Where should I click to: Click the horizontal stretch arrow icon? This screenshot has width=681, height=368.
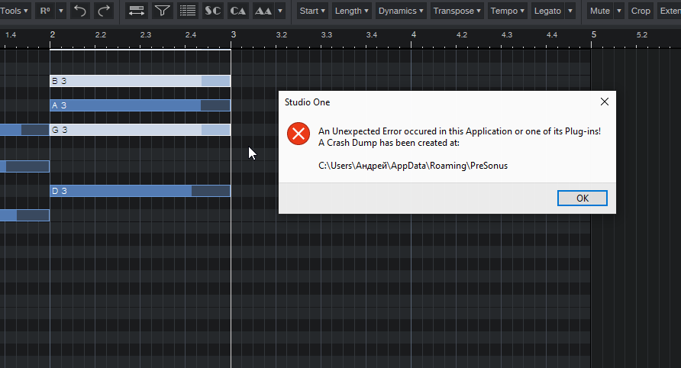pos(137,11)
